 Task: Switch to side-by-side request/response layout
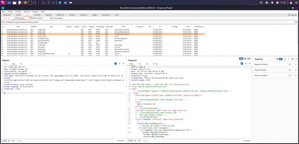241,58
